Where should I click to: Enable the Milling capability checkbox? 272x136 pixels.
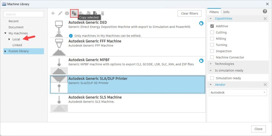(212, 39)
